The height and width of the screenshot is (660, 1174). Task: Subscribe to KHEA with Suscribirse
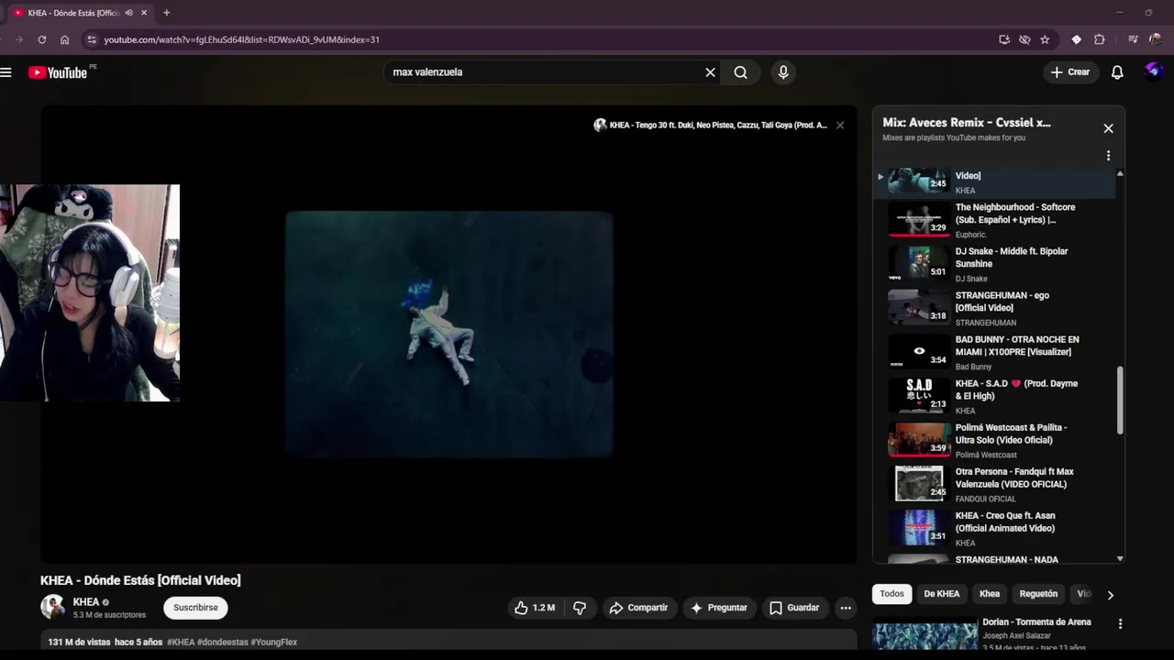(195, 608)
